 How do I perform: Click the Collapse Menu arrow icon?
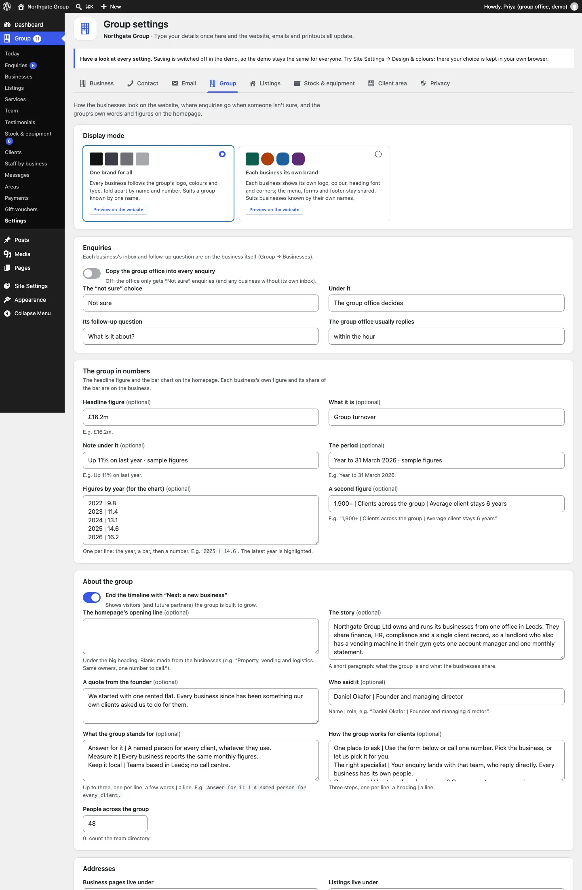point(7,314)
